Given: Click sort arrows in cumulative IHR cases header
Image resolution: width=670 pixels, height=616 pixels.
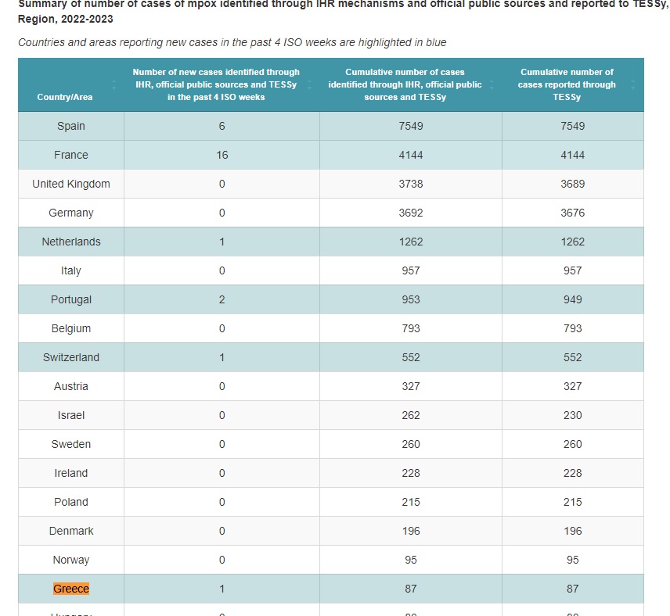Looking at the screenshot, I should click(493, 84).
